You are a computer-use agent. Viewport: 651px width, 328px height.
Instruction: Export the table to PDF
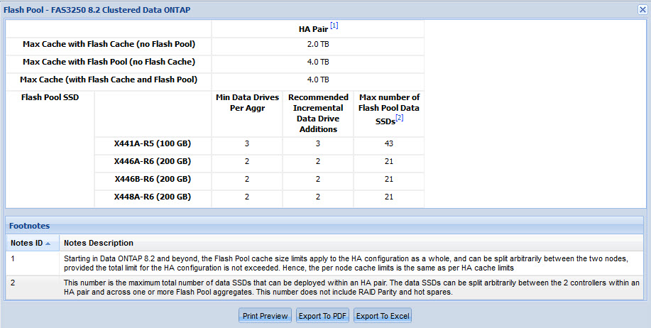pos(322,316)
